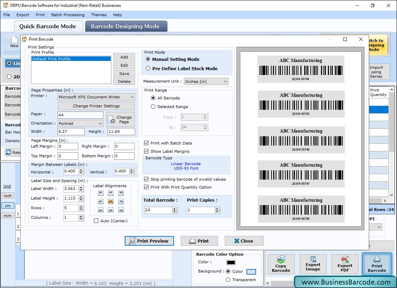Image resolution: width=397 pixels, height=288 pixels.
Task: Open the Orientation Portrait dropdown
Action: tap(80, 124)
